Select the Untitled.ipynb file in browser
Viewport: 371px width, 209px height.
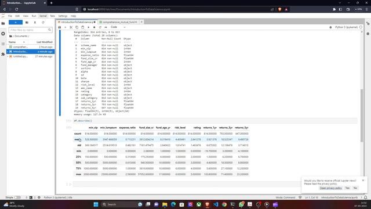tap(31, 56)
